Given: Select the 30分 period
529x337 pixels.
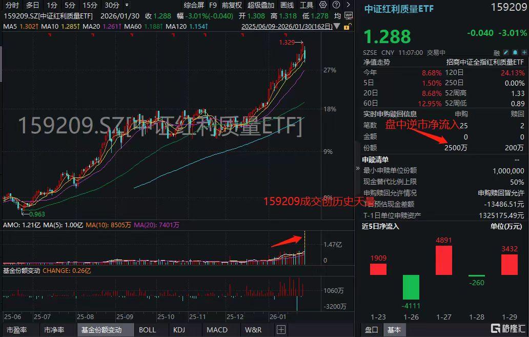Looking at the screenshot, I should [x=112, y=5].
